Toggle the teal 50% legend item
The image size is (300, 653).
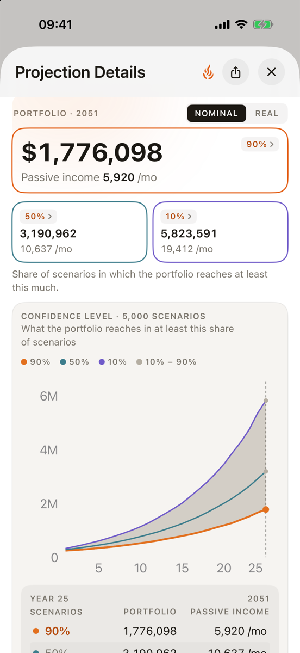74,361
